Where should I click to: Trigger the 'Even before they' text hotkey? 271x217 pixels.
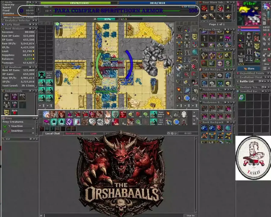161,115
